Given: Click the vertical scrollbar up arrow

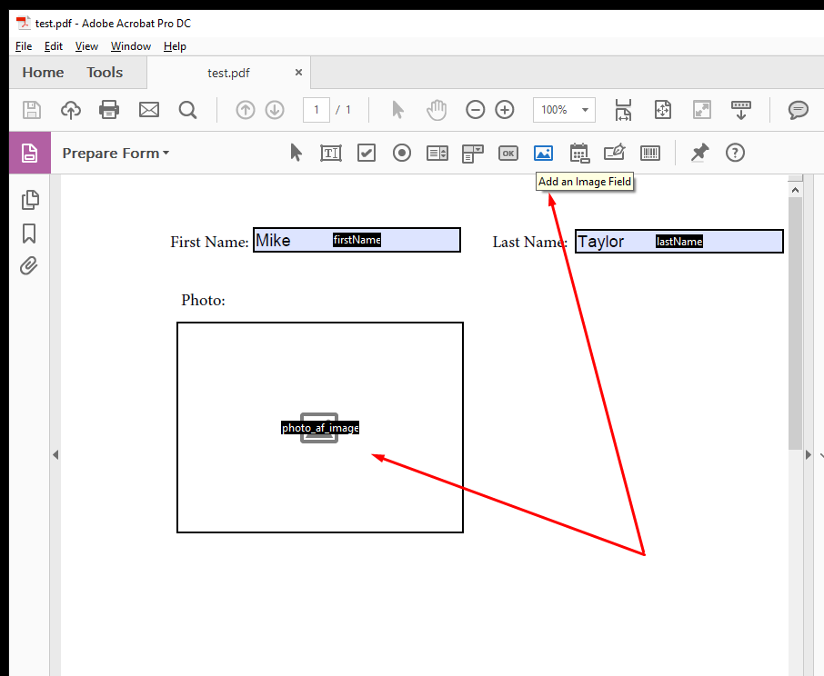Looking at the screenshot, I should point(795,190).
